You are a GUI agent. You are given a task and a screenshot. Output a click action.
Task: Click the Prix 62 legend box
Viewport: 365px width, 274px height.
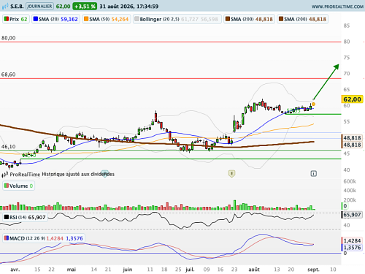pyautogui.click(x=16, y=19)
